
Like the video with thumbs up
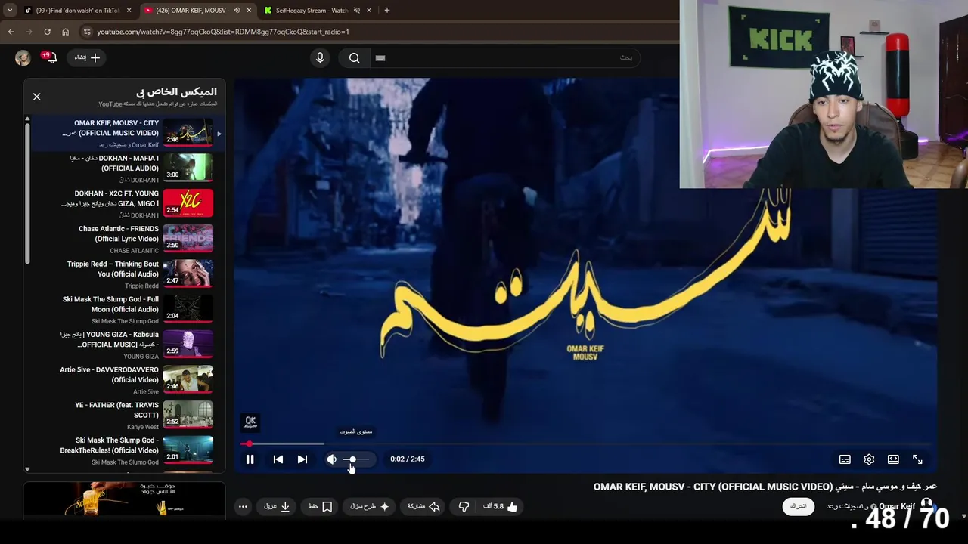pyautogui.click(x=501, y=507)
